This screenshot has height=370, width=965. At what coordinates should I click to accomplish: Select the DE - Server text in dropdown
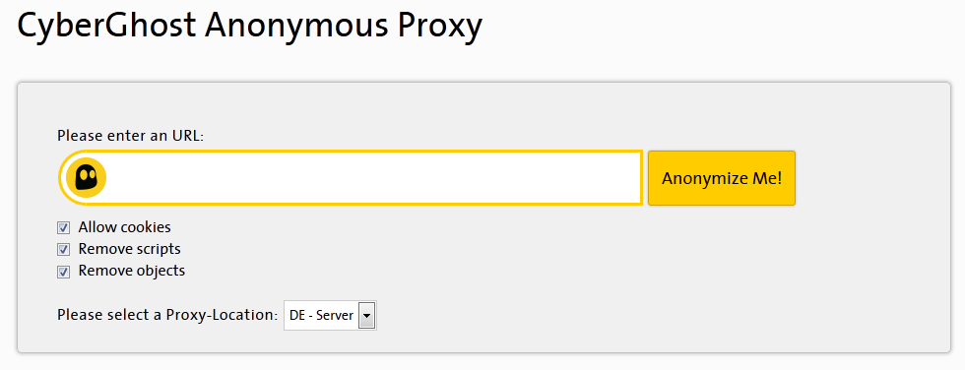(321, 316)
